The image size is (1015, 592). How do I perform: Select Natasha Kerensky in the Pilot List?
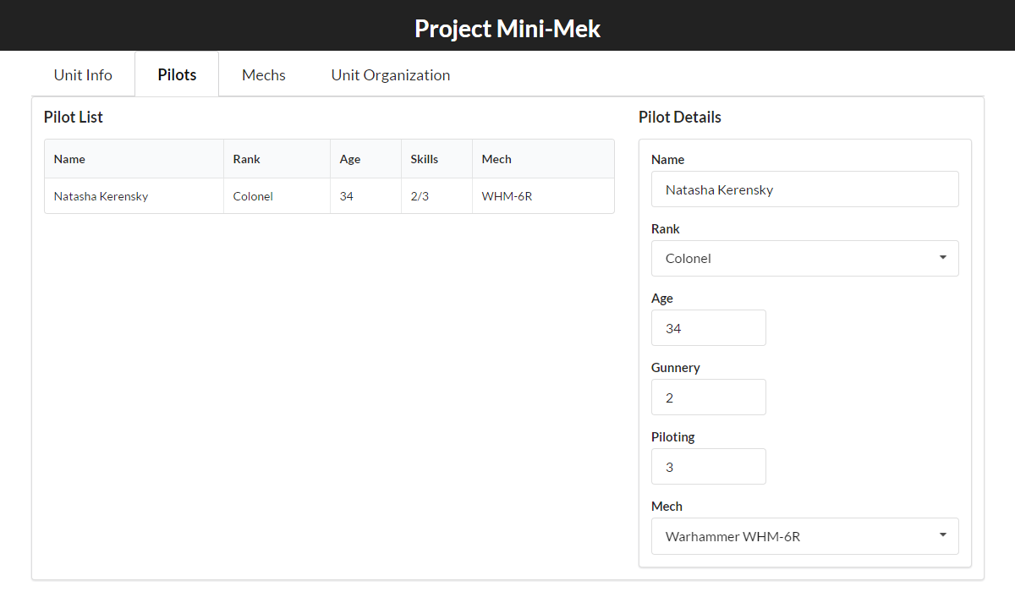[101, 196]
